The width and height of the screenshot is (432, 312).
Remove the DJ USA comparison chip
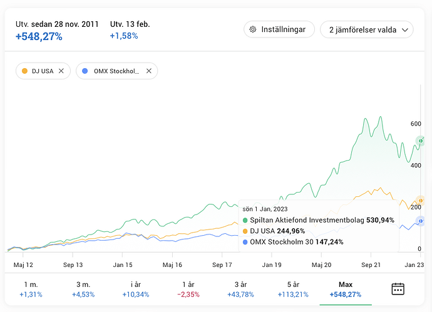61,71
